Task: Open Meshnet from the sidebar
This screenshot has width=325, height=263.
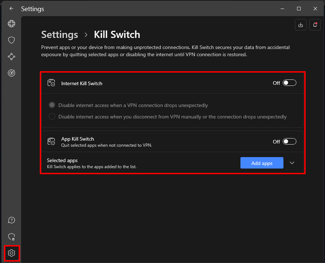Action: (11, 57)
